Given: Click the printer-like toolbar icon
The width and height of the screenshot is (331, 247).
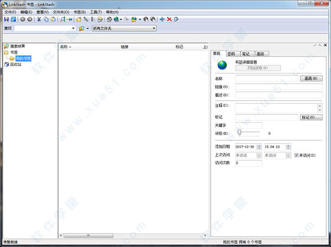Looking at the screenshot, I should [x=109, y=19].
